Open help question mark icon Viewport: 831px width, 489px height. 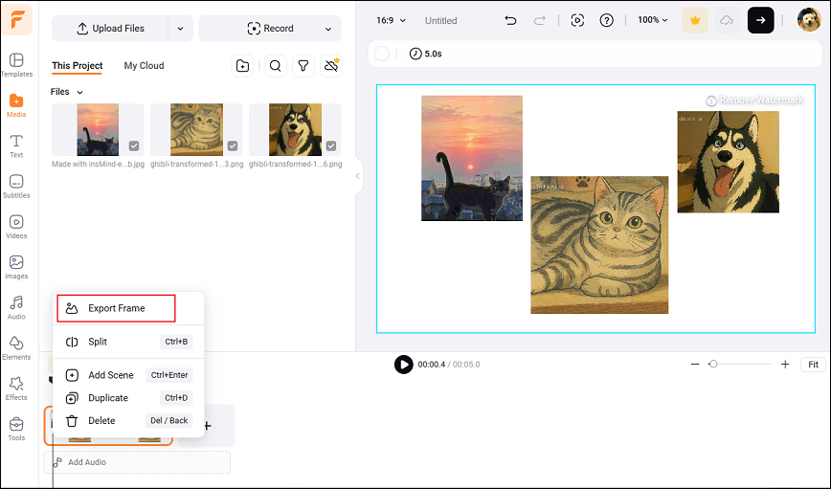(606, 20)
